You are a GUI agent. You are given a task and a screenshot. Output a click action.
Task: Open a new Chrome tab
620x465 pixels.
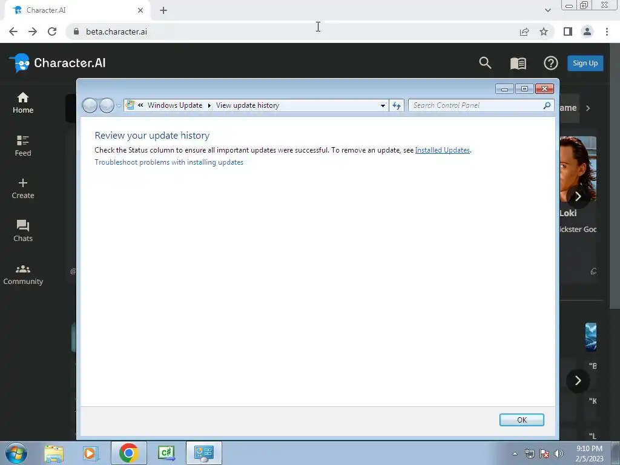click(163, 10)
